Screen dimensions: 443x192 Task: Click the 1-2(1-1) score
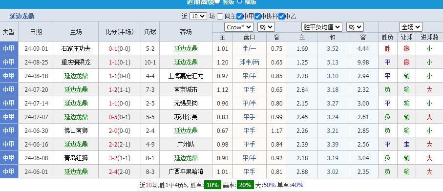120,89
